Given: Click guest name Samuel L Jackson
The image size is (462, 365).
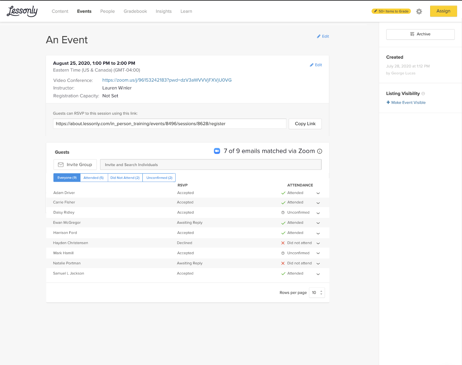Looking at the screenshot, I should coord(68,273).
